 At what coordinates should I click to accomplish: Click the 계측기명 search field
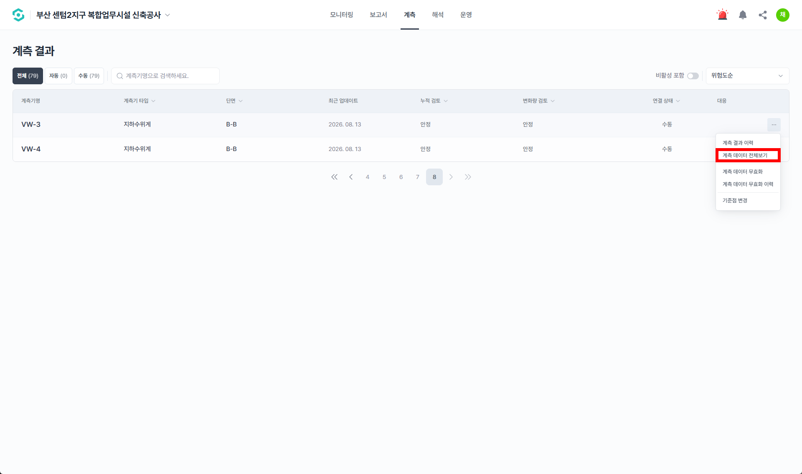coord(165,76)
